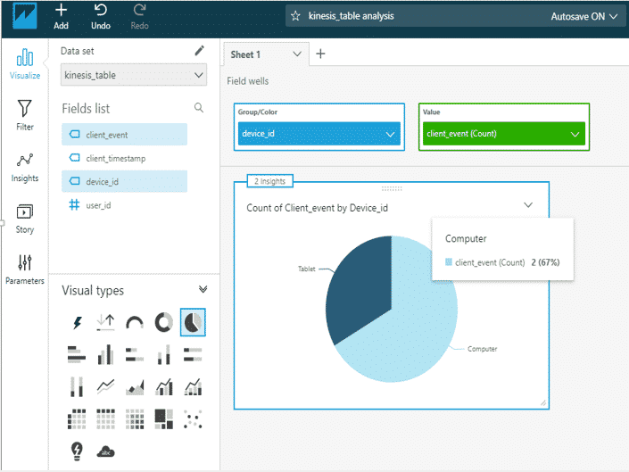The image size is (629, 472).
Task: Open the Sheet 1 tab menu
Action: [297, 54]
